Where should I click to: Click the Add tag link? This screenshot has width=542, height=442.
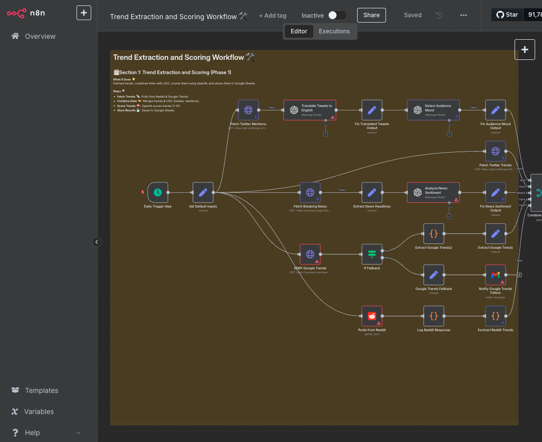273,16
